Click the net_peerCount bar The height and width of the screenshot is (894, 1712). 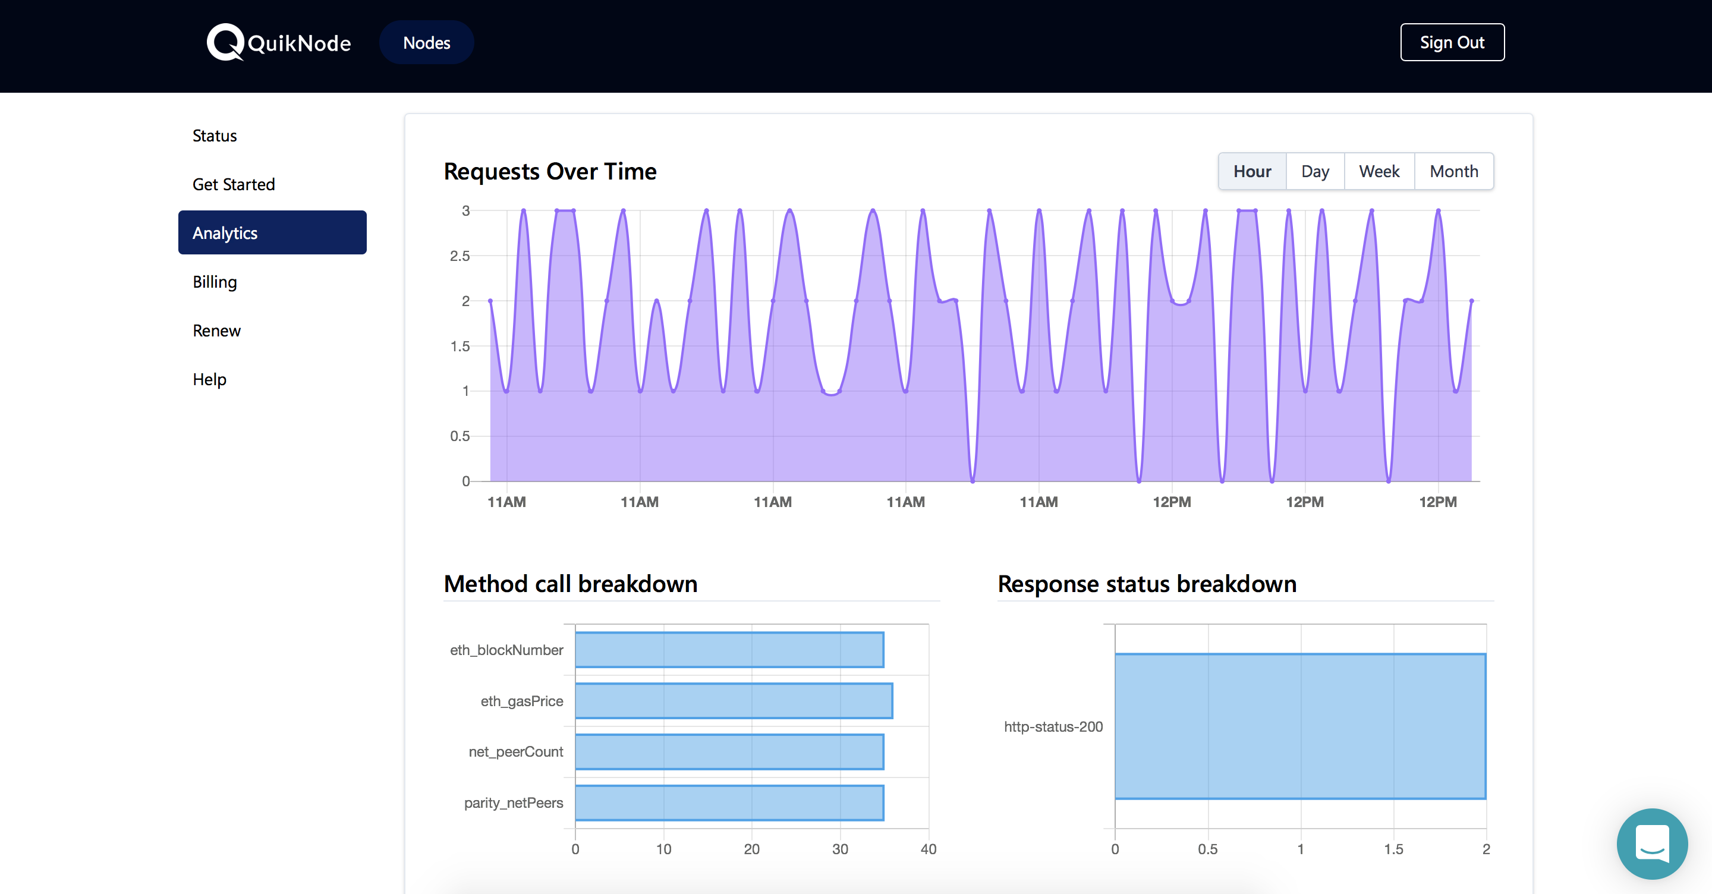click(729, 752)
